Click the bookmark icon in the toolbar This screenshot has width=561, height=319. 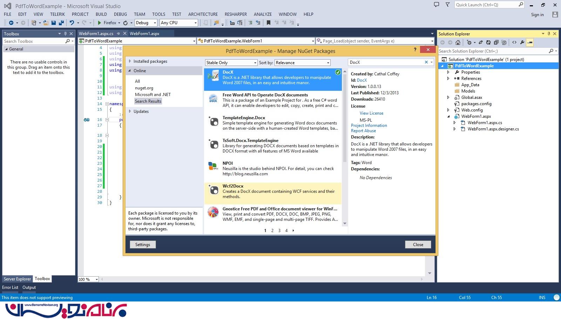(269, 23)
